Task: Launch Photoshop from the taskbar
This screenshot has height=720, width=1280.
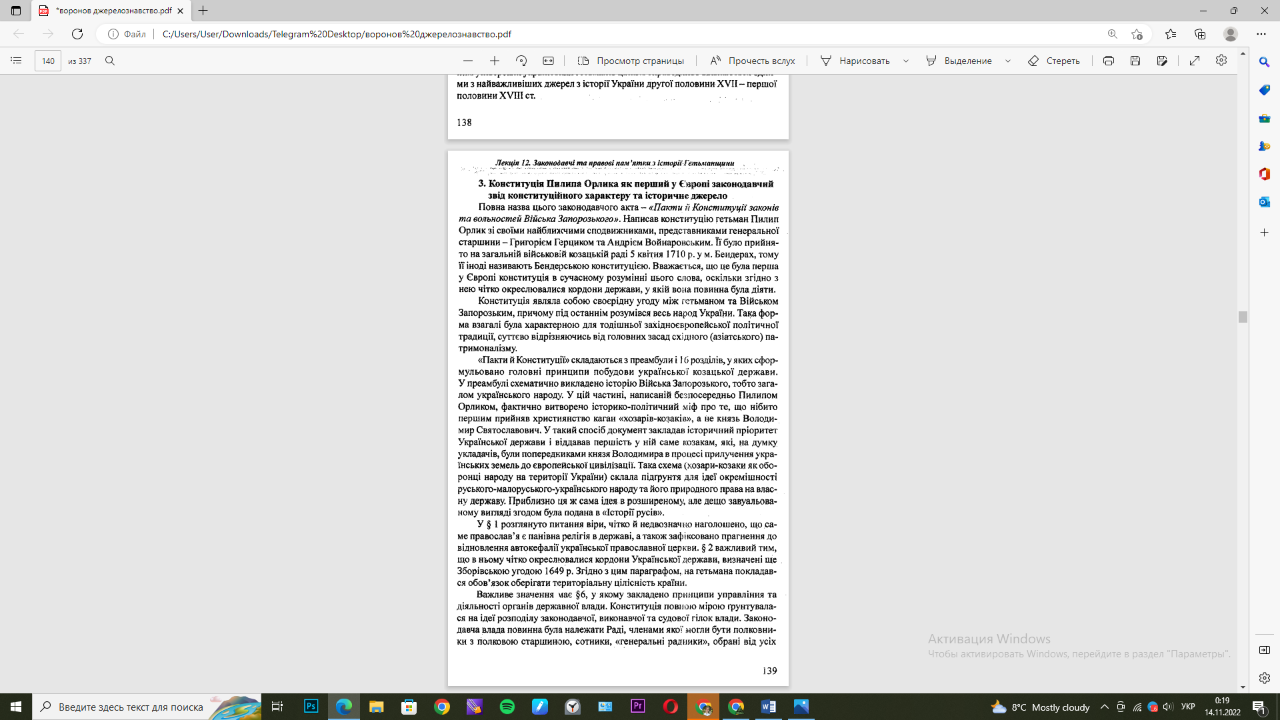Action: tap(311, 707)
